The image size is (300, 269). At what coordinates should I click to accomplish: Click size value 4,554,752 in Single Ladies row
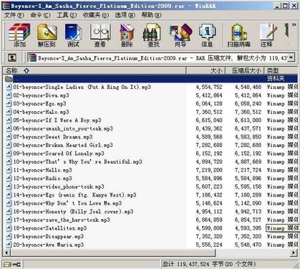pos(209,87)
